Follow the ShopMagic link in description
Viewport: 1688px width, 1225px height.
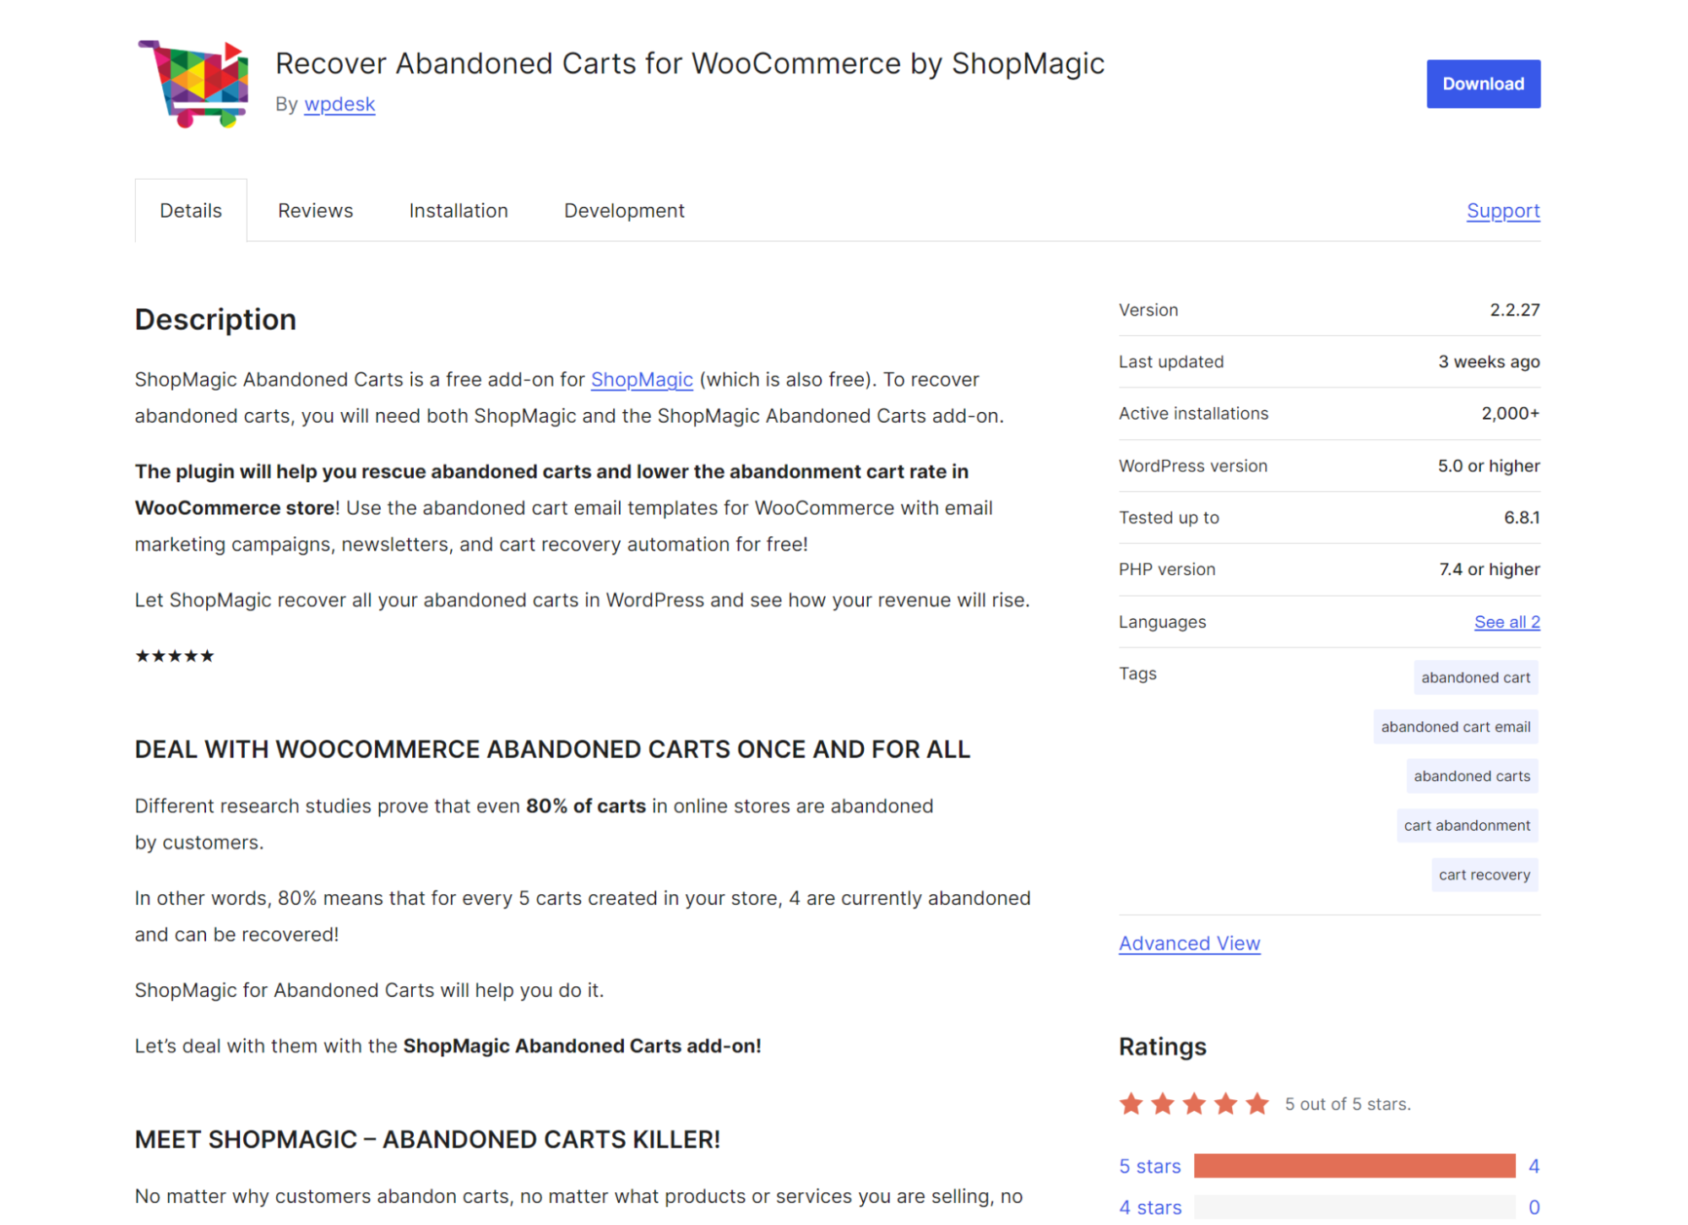point(641,379)
